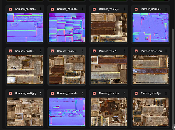
Task: Open the Ramses_final4 thumbnail preview
Action: [x=25, y=70]
